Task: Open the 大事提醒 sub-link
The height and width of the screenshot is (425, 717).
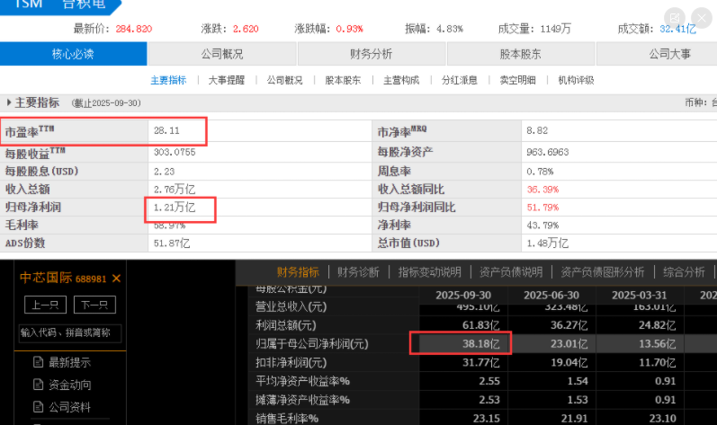Action: point(227,80)
